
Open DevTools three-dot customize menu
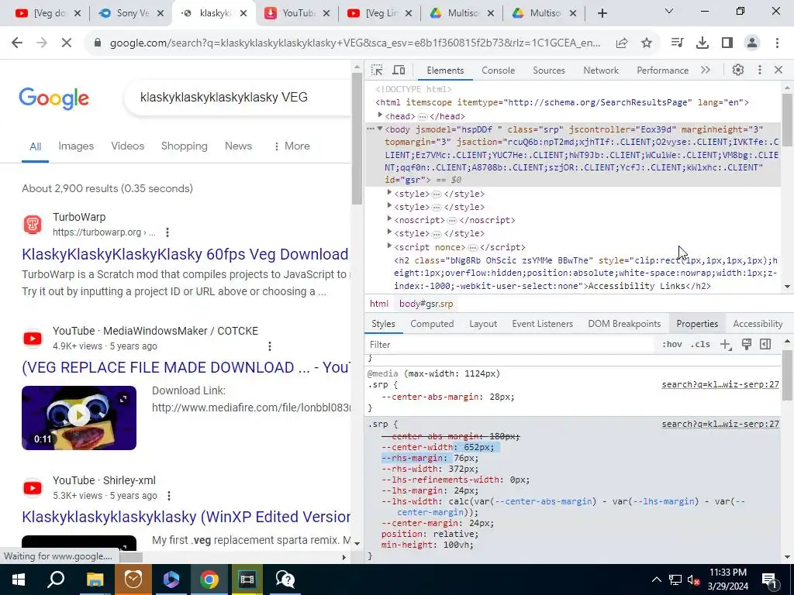[760, 71]
